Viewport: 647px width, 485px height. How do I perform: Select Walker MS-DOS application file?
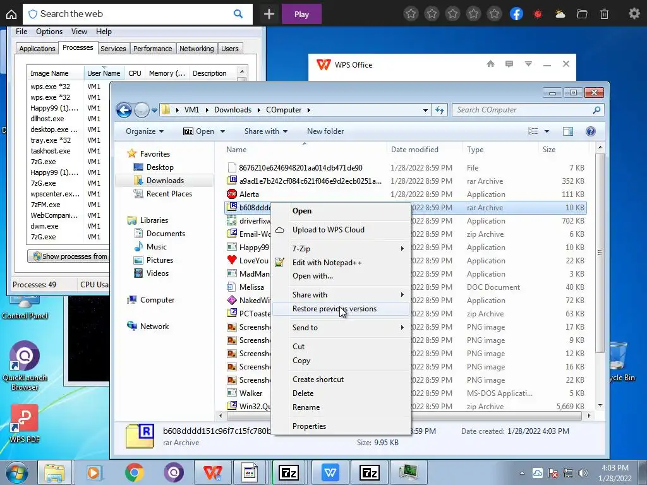250,393
